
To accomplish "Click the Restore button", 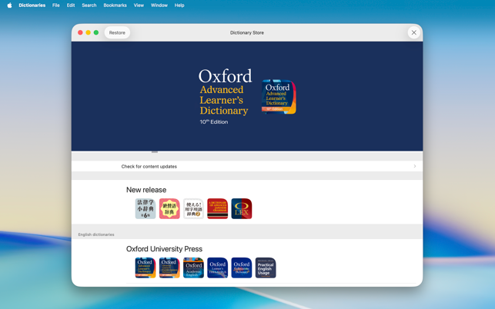I will tap(117, 32).
